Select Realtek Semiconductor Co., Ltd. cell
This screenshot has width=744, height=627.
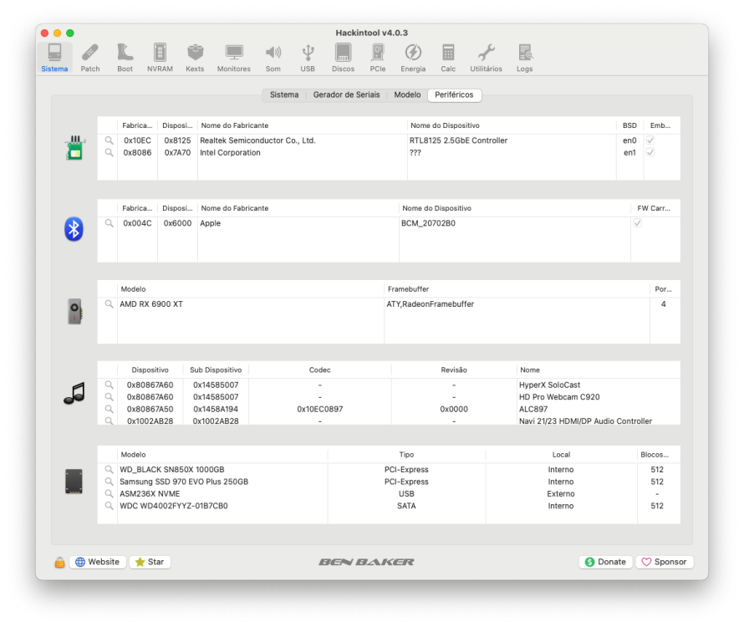pos(257,140)
